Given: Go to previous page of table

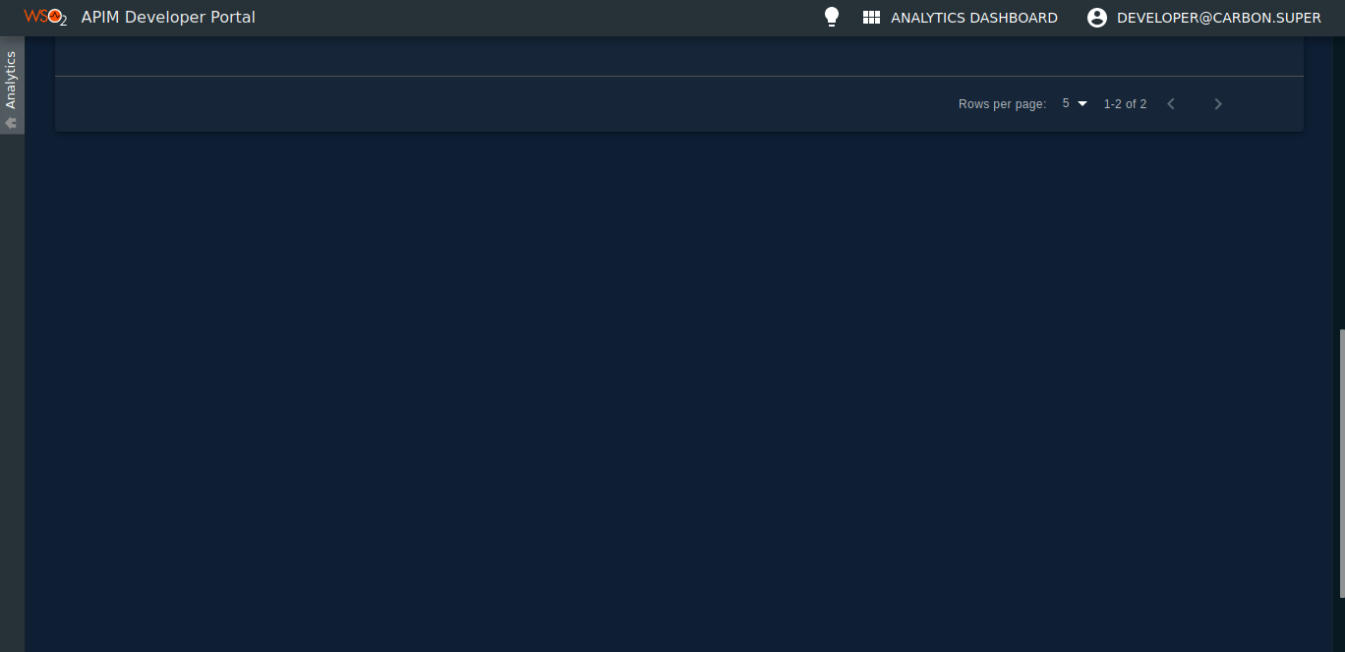Looking at the screenshot, I should pos(1171,103).
